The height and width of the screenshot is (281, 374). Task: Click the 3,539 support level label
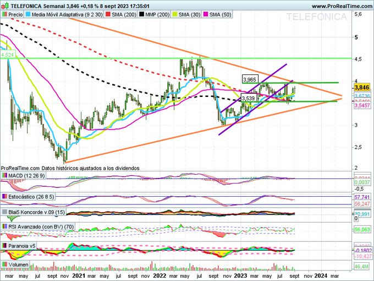pos(249,98)
